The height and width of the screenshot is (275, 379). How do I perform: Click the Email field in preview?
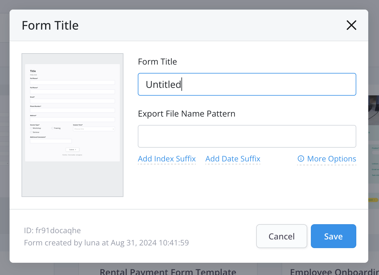(72, 101)
